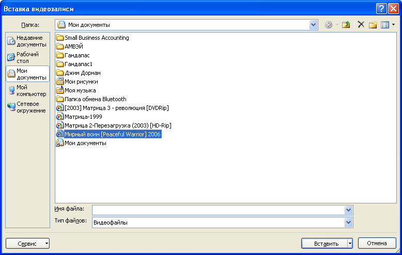Open the Back history dropdown arrow

point(337,25)
